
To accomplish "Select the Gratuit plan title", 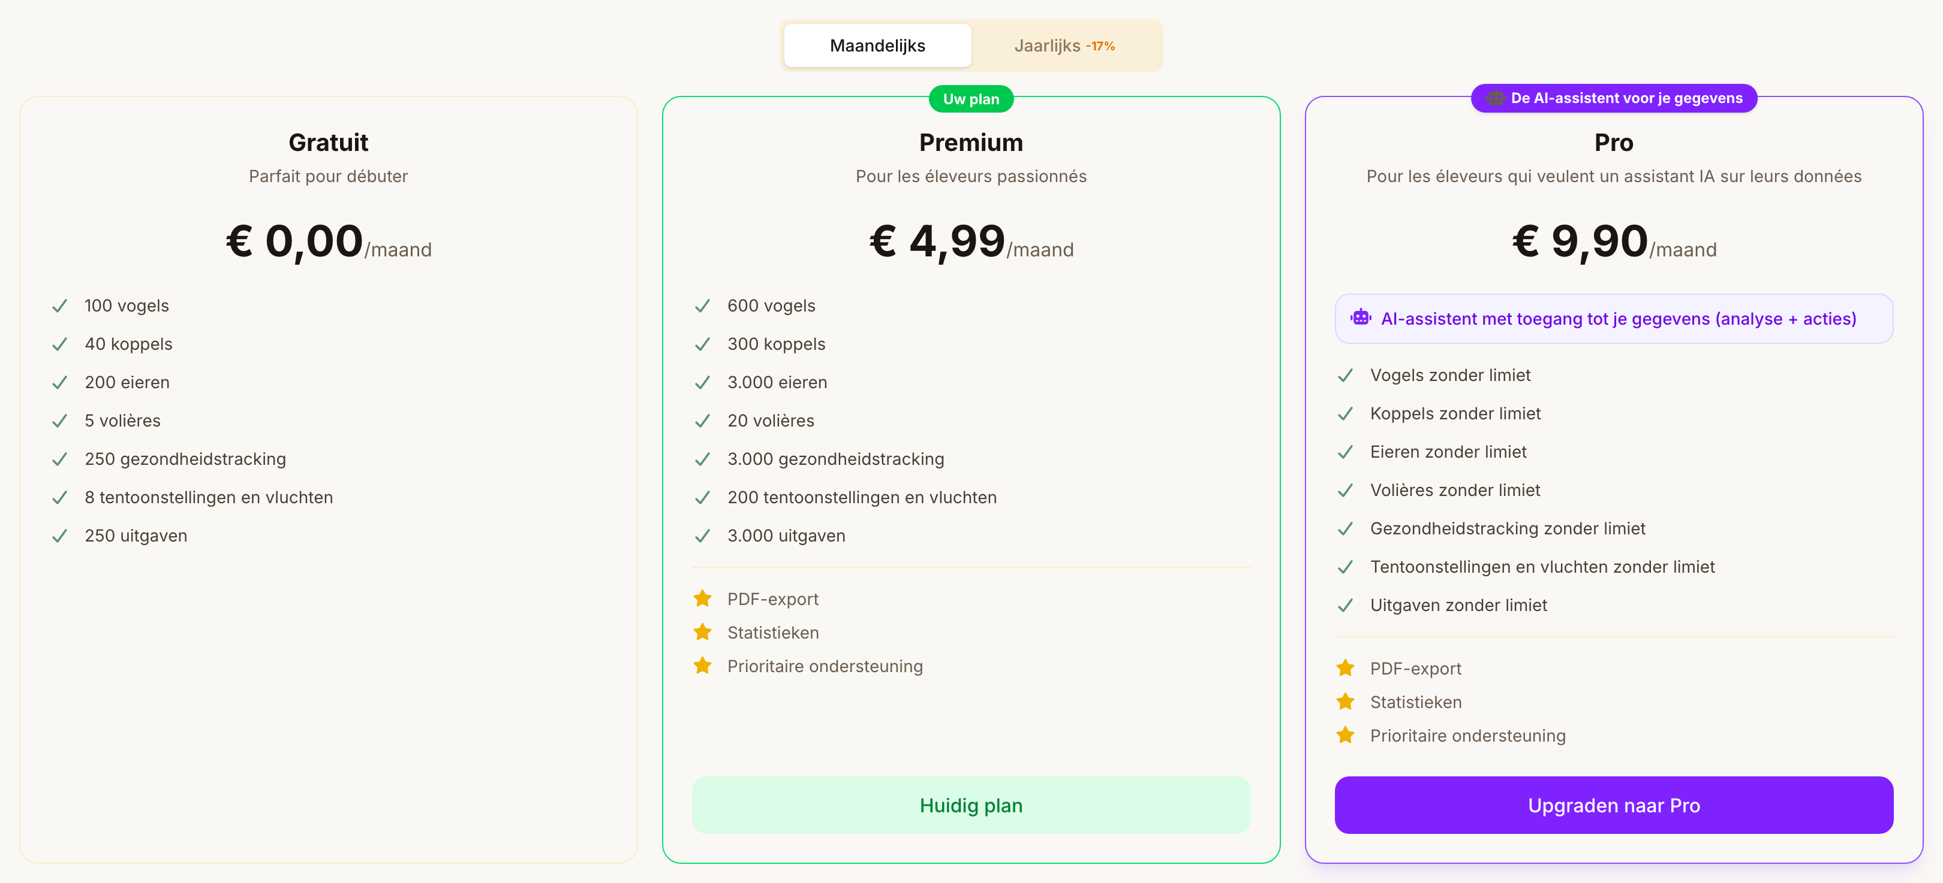I will click(x=328, y=143).
